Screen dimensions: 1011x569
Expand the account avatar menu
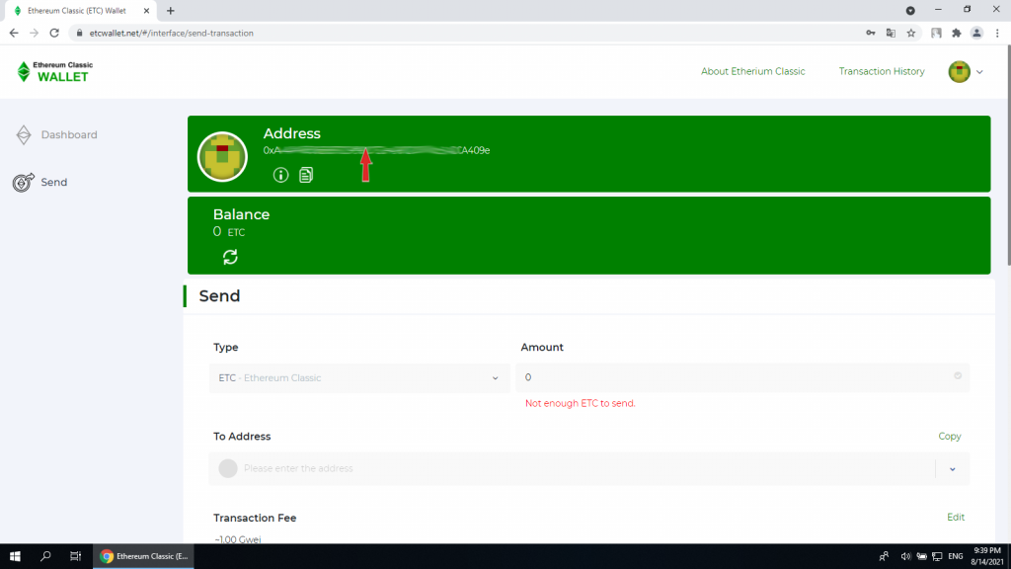(x=966, y=71)
